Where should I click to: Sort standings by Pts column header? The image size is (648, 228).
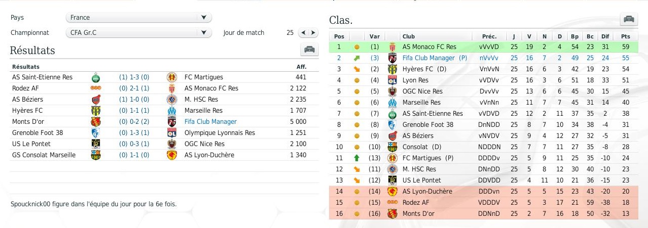[x=625, y=36]
